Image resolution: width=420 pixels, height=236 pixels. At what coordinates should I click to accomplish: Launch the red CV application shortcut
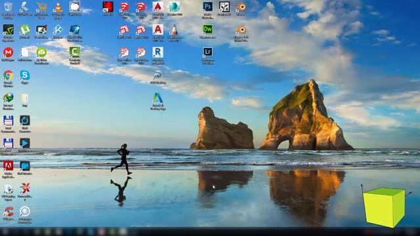point(108,7)
